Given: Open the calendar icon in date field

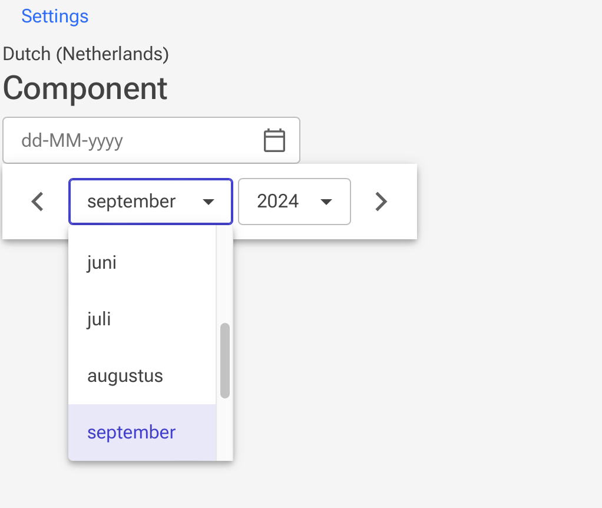Looking at the screenshot, I should pyautogui.click(x=274, y=140).
